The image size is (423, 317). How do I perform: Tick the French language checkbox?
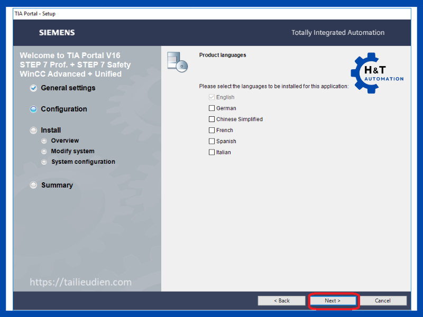pyautogui.click(x=212, y=130)
